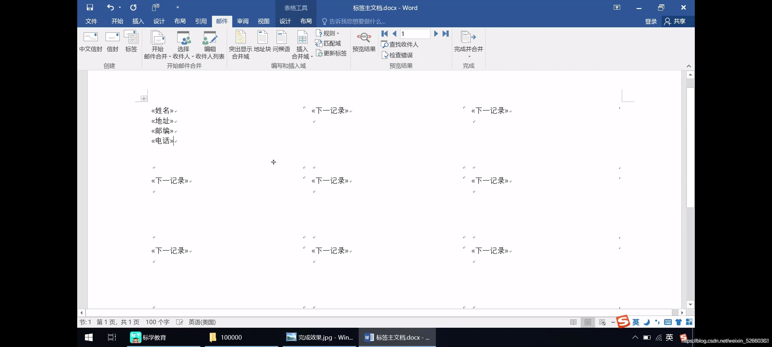Jump to the last record arrow
The image size is (772, 347).
click(446, 34)
